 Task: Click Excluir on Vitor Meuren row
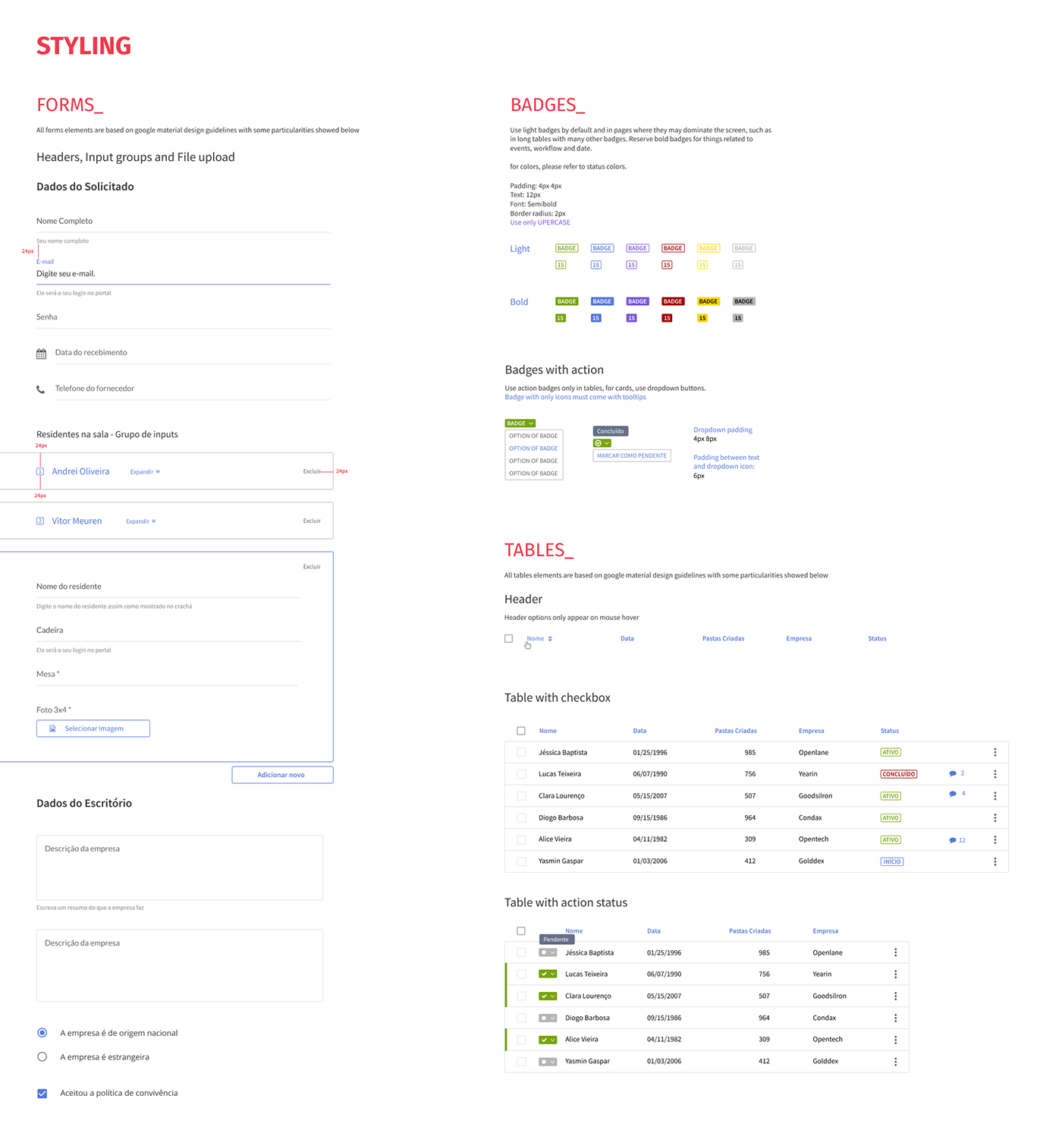point(312,521)
